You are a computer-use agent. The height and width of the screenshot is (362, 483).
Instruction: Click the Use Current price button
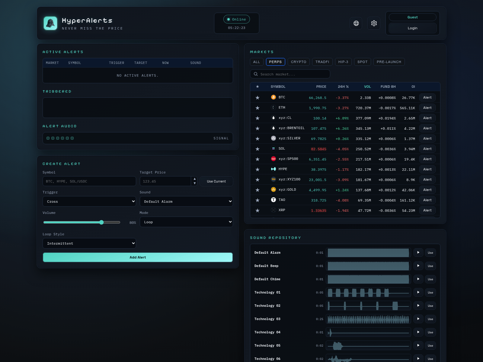[216, 181]
